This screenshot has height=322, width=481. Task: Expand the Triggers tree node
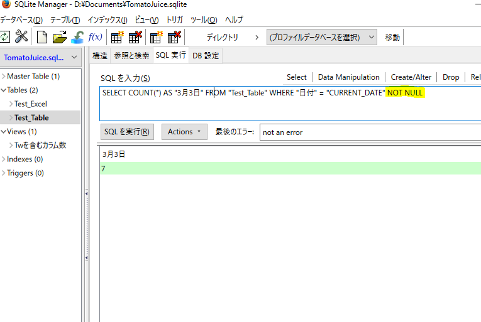[4, 173]
